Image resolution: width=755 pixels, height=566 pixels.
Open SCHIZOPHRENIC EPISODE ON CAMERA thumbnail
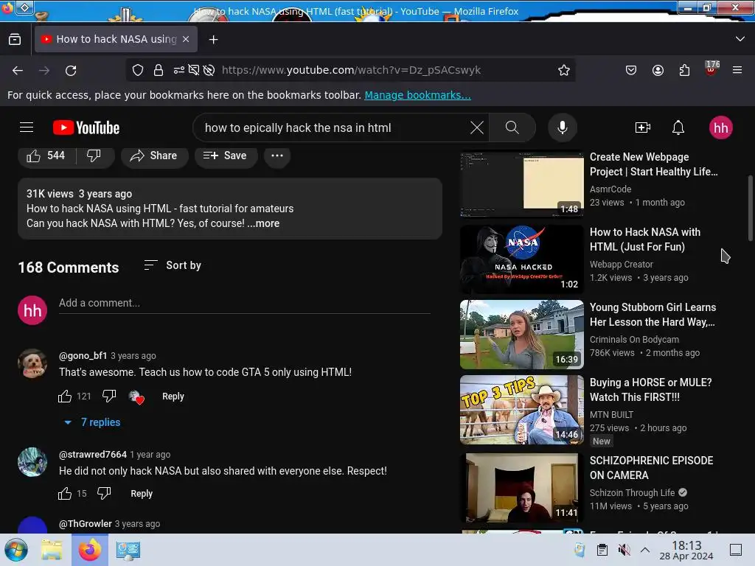pos(521,488)
